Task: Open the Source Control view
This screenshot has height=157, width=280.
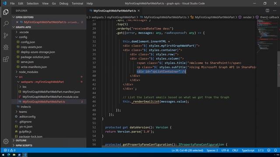Action: [x=6, y=35]
